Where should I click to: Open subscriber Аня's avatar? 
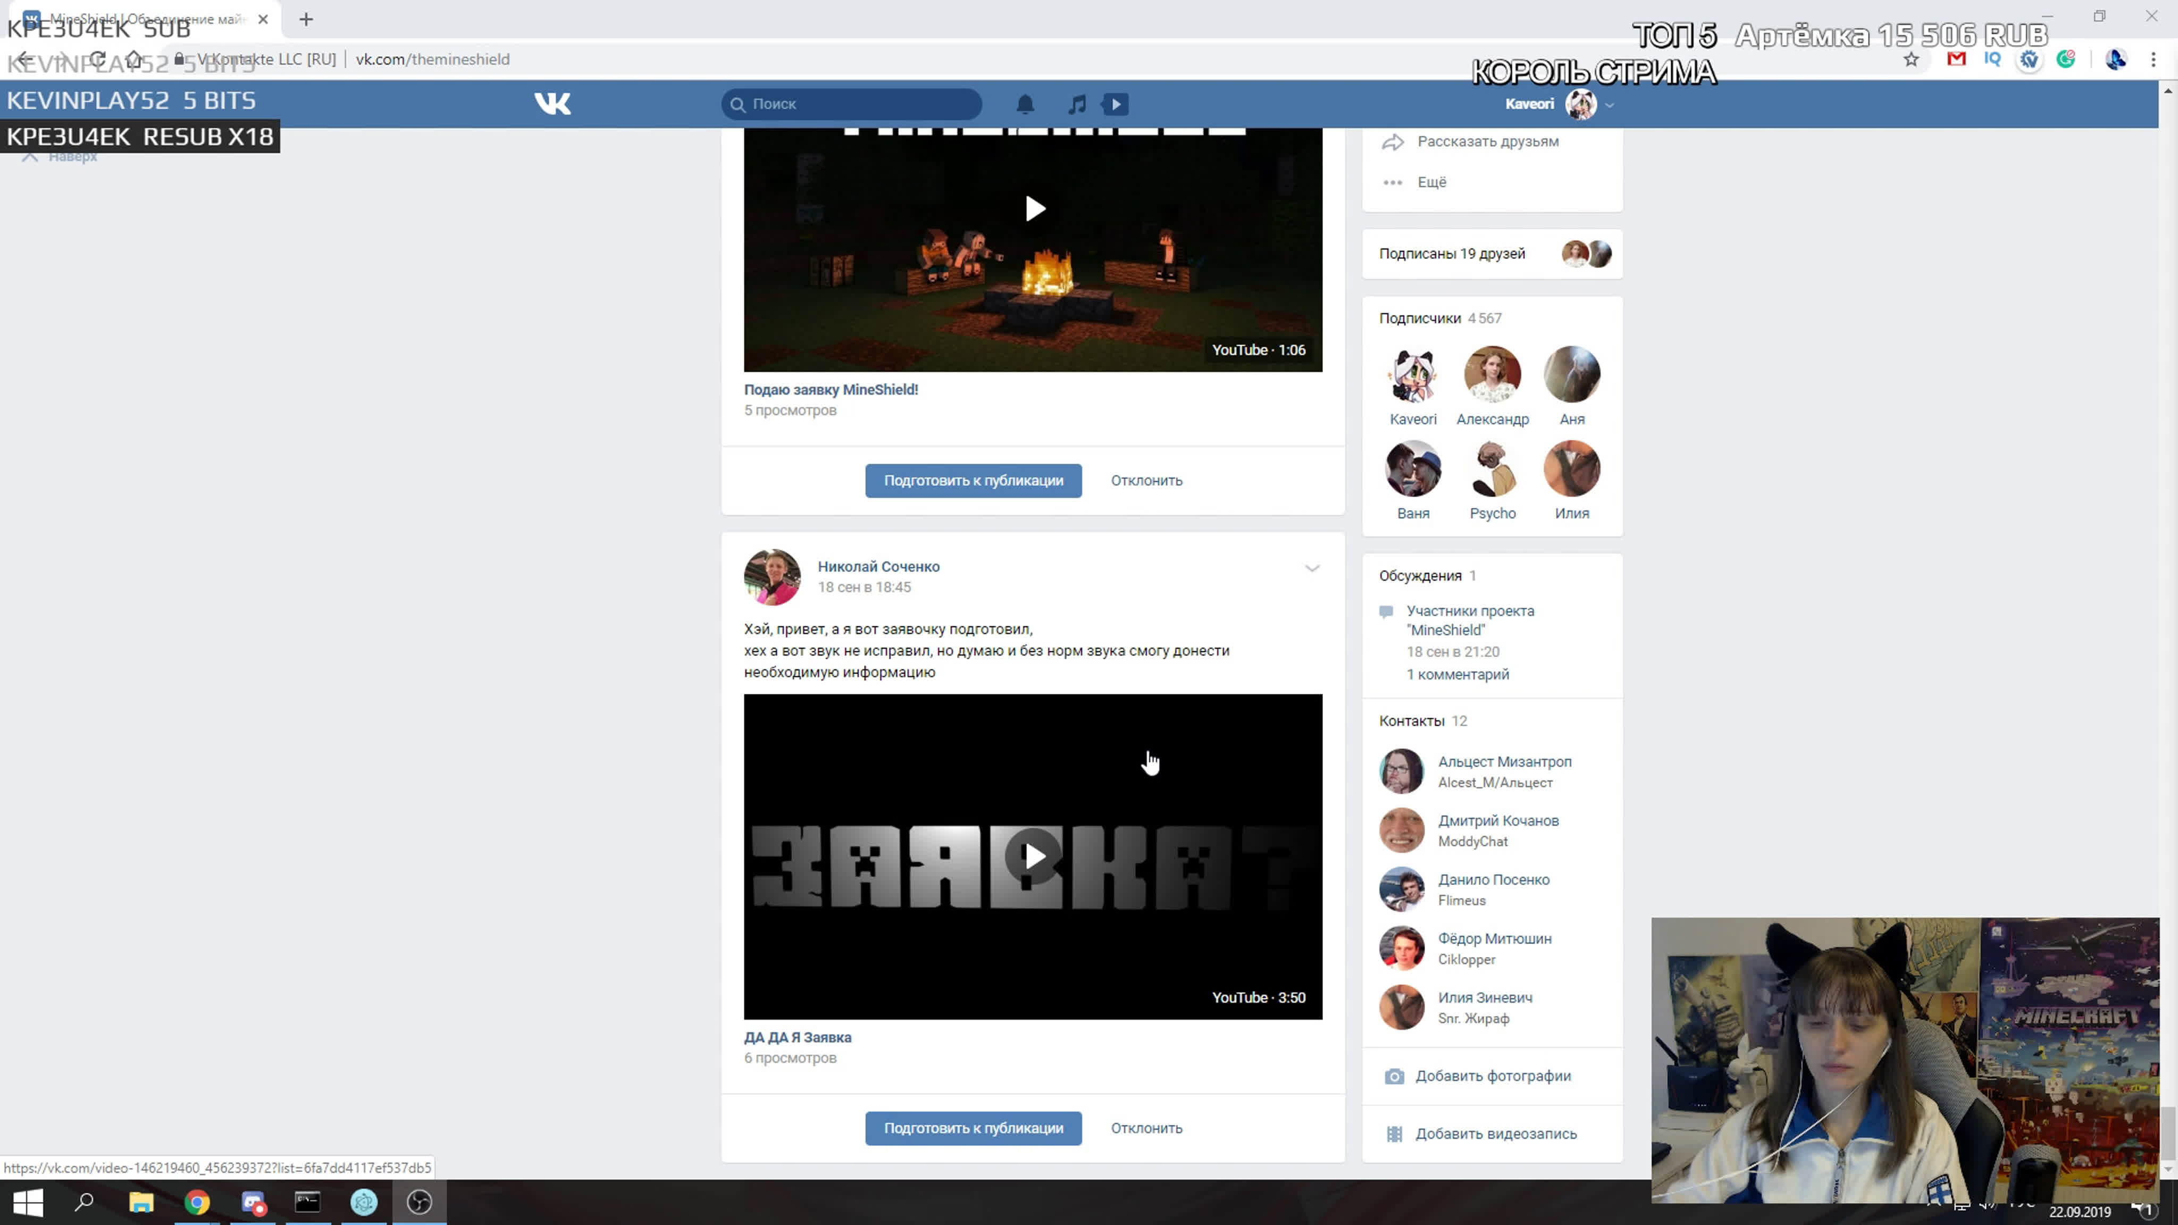point(1572,374)
